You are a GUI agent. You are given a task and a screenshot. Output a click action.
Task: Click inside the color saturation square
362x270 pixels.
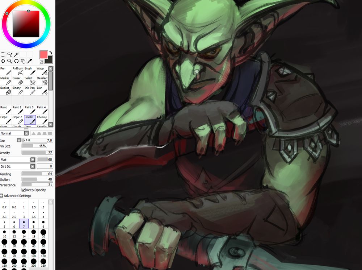(x=26, y=24)
